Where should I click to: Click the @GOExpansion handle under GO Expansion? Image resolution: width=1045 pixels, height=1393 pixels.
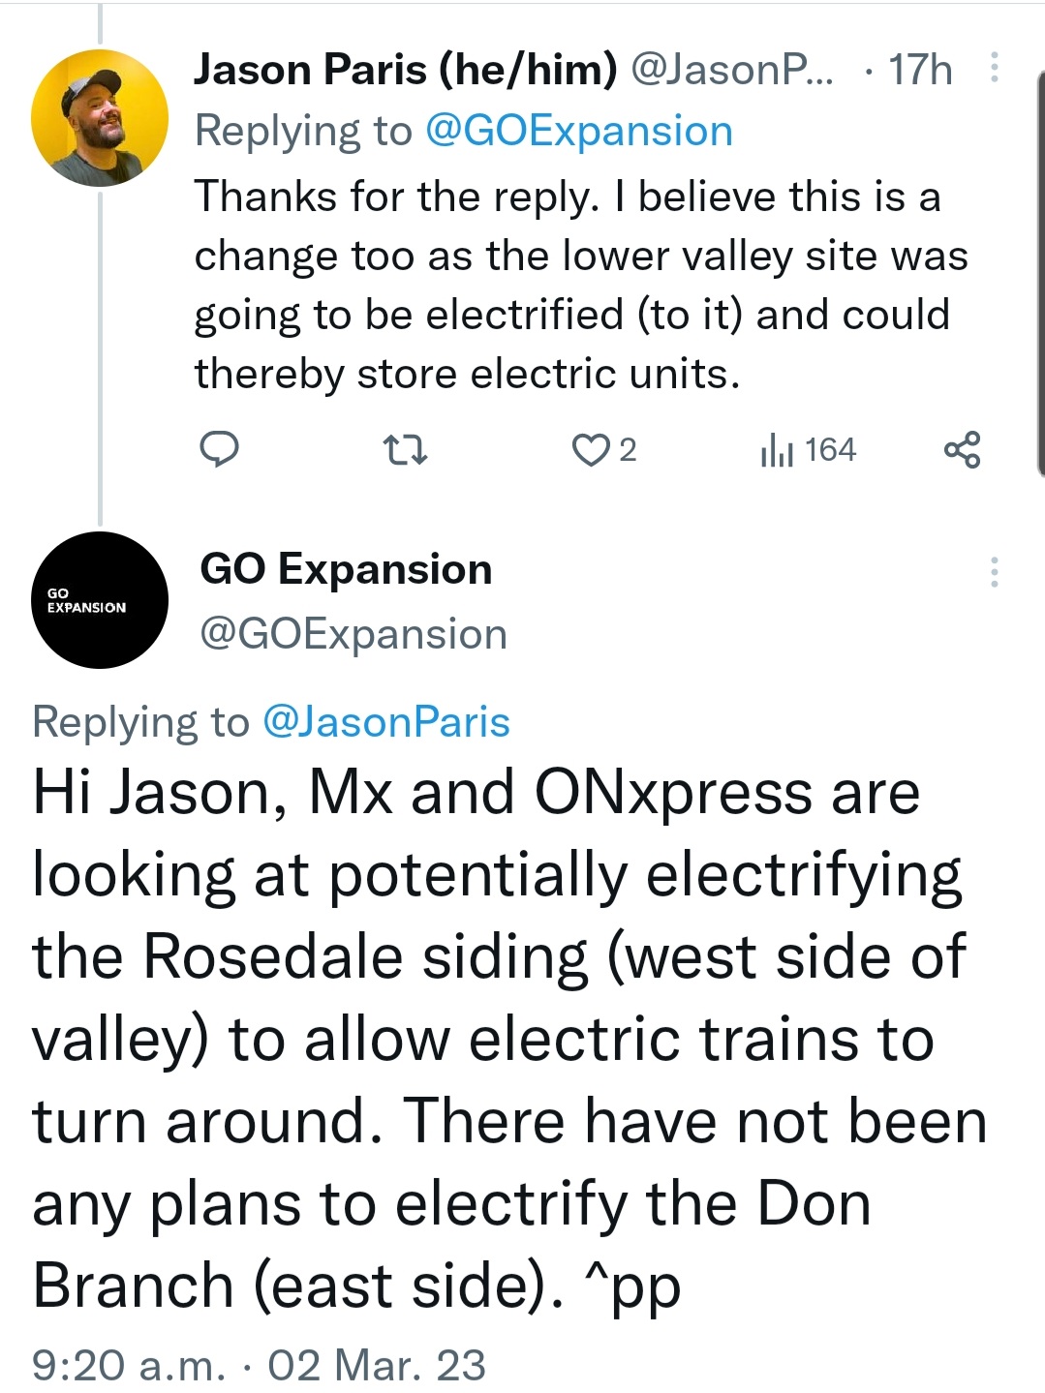[353, 635]
